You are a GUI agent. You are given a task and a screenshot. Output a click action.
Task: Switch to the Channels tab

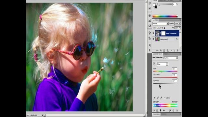[156, 114]
